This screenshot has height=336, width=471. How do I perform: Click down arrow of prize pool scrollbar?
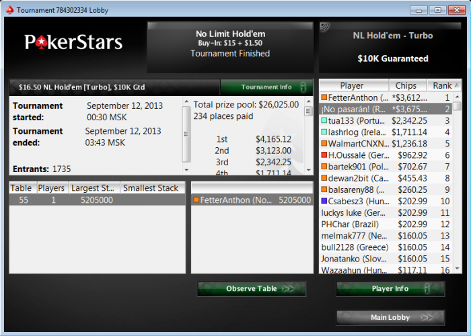tap(308, 170)
